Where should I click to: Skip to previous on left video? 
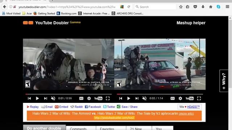coord(29,98)
